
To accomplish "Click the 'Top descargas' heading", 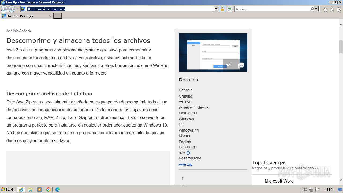I will coord(269,163).
